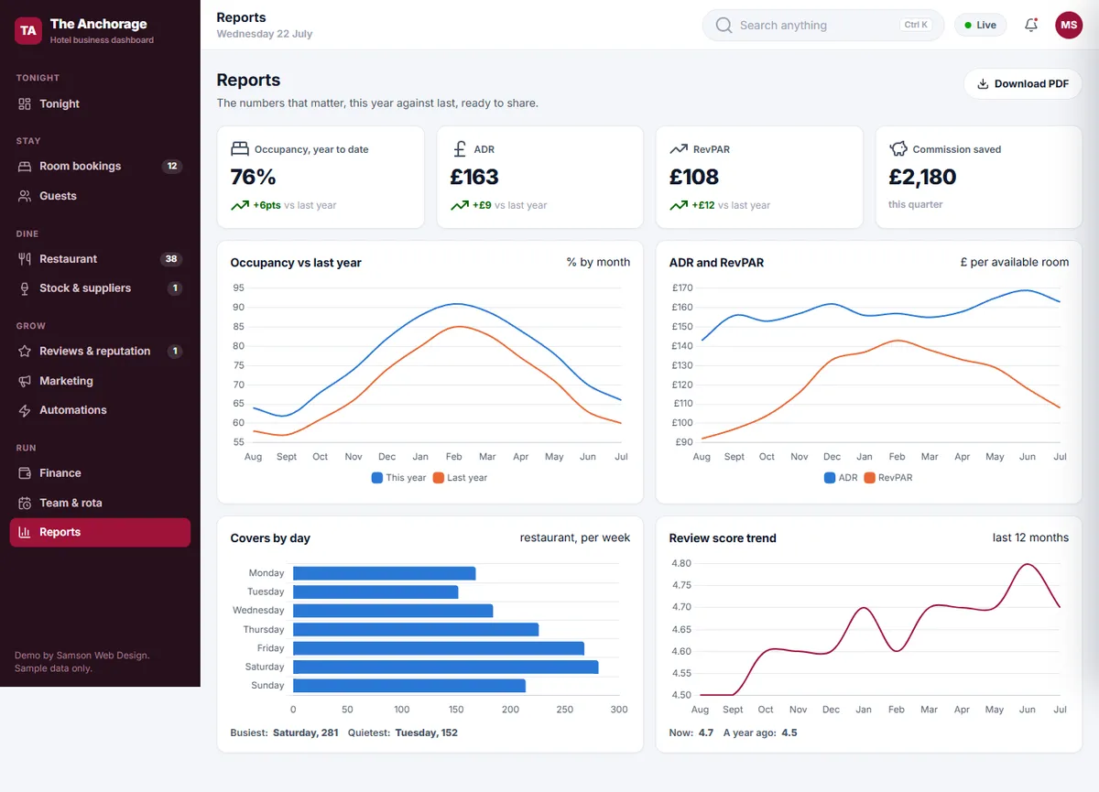Click the £2,180 commission saved value

[x=923, y=177]
